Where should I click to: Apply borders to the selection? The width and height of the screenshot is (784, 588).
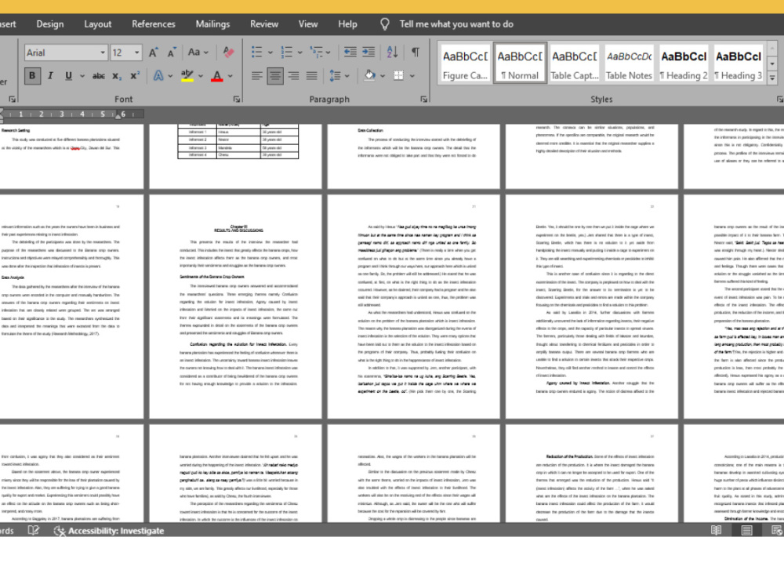[x=398, y=76]
